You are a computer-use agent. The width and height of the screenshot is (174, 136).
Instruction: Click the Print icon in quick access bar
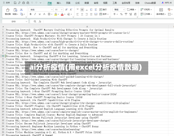[24, 3]
